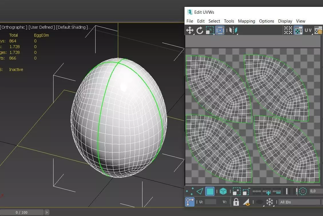Screen dimensions: 323x216
Task: Click the [Default Shading] viewport label
Action: point(72,27)
